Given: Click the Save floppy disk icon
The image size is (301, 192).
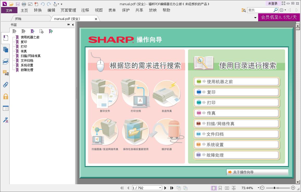Looking at the screenshot, I should point(18,4).
